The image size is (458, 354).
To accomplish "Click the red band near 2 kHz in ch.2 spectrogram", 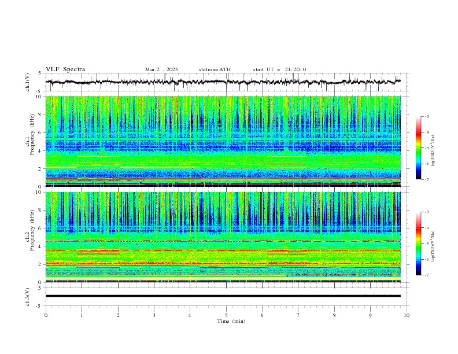I will [x=223, y=264].
